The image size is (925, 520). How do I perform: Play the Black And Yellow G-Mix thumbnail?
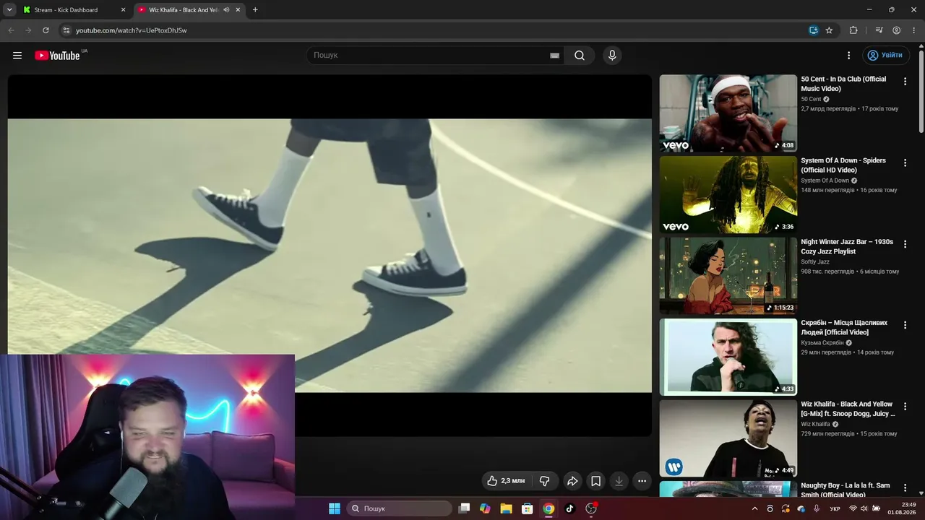click(728, 438)
